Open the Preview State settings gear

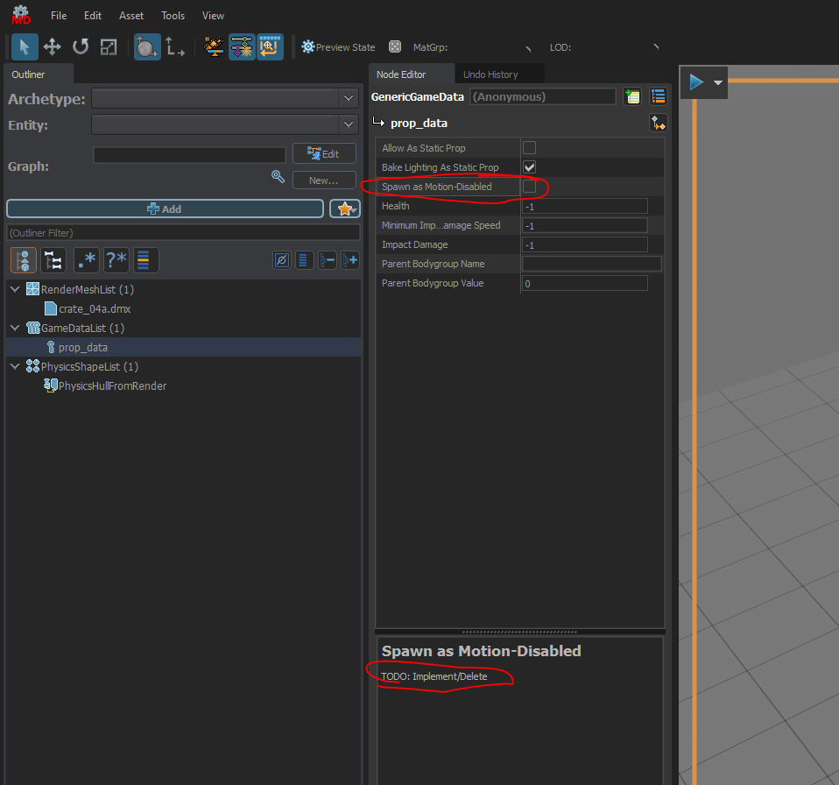point(307,46)
